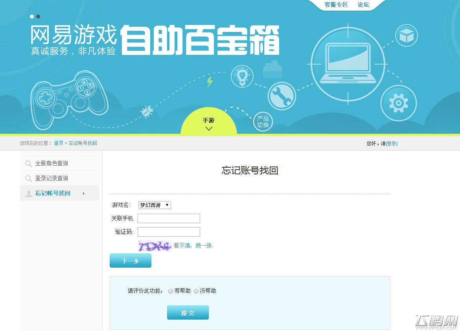The height and width of the screenshot is (331, 460).
Task: Go to 首页 in the breadcrumb
Action: (x=59, y=143)
